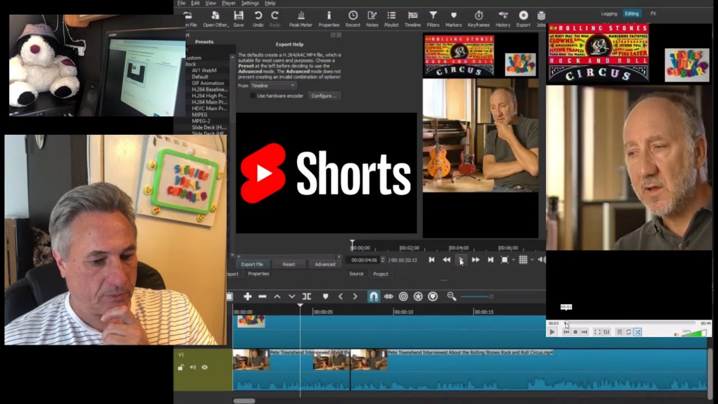Open the Export panel from the toolbar
This screenshot has width=718, height=404.
523,19
